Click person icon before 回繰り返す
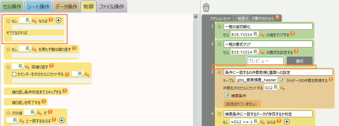The image size is (339, 126). [x=27, y=67]
